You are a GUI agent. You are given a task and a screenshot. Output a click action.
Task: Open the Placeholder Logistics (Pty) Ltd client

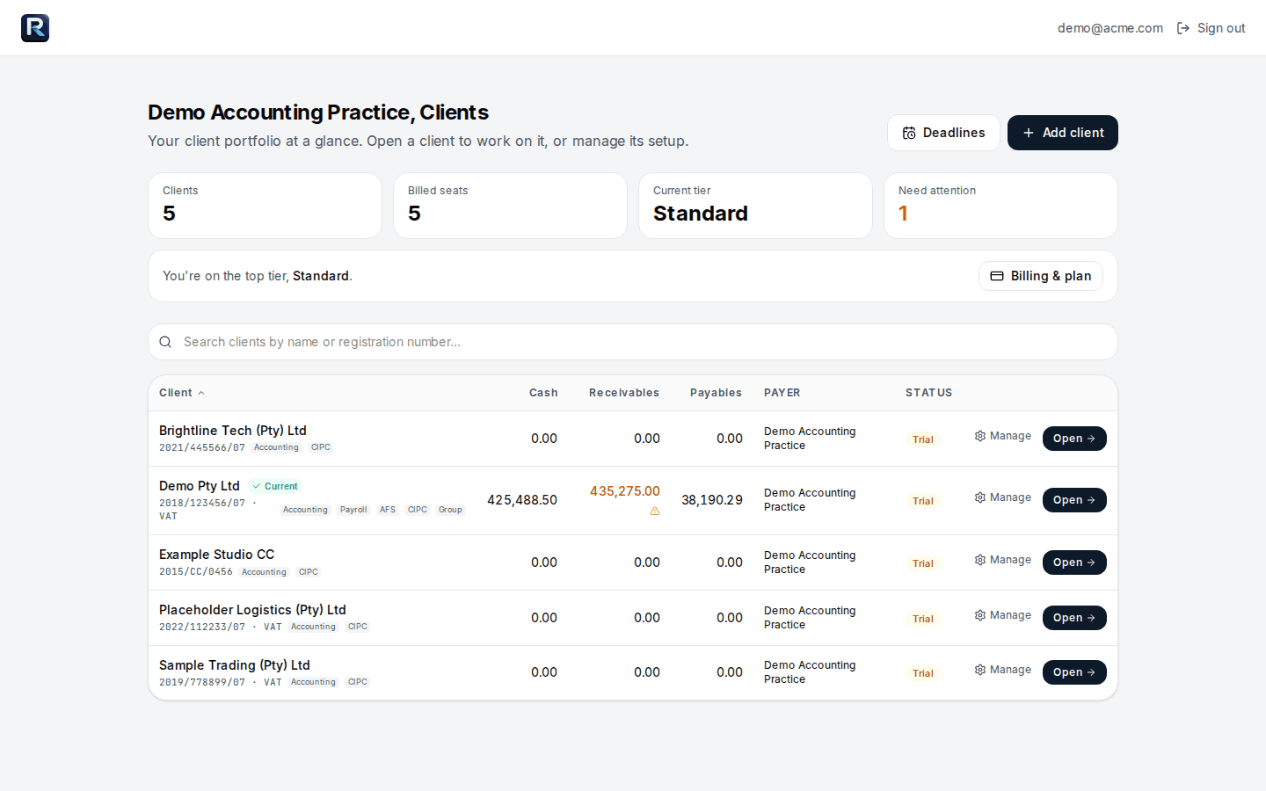tap(1074, 618)
